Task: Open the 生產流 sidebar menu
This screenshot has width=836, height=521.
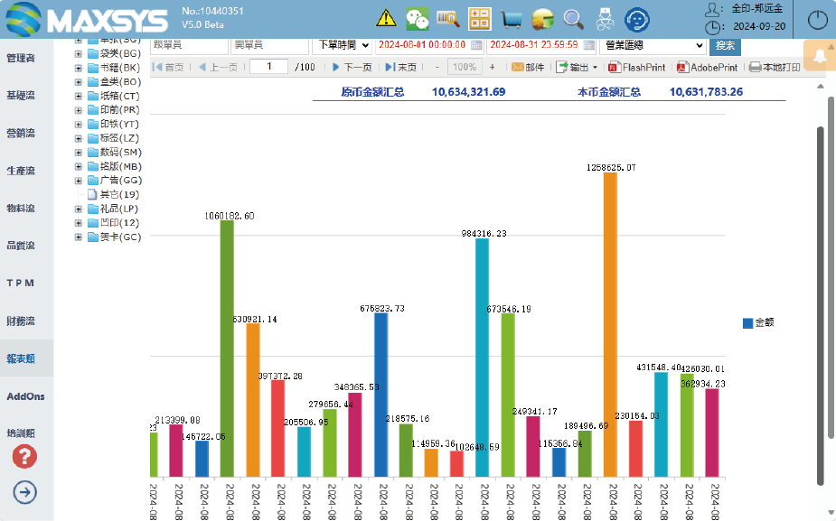Action: [x=21, y=171]
